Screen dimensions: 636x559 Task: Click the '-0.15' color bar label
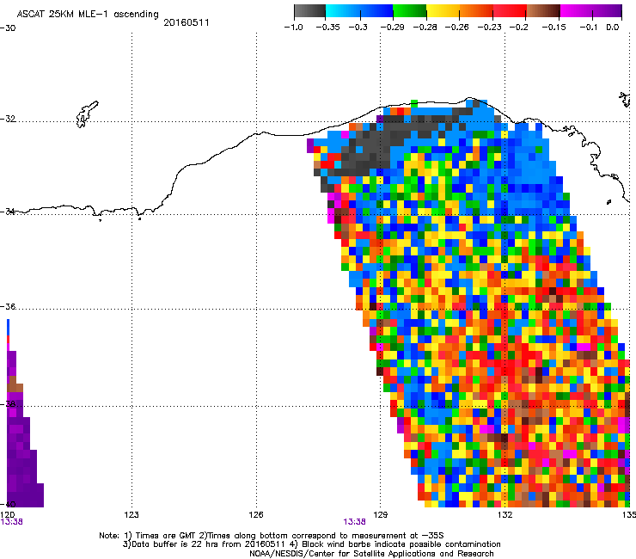point(553,28)
